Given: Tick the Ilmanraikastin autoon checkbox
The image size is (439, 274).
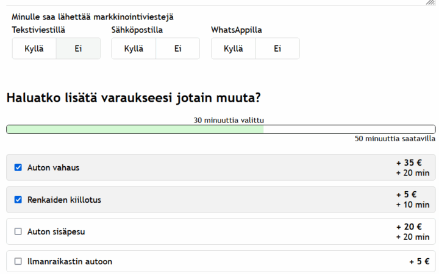Looking at the screenshot, I should tap(18, 261).
